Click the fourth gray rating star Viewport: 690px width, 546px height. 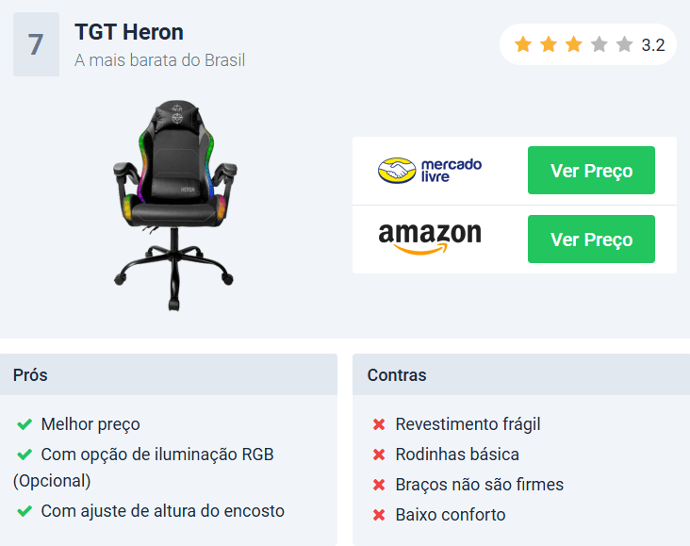coord(599,44)
